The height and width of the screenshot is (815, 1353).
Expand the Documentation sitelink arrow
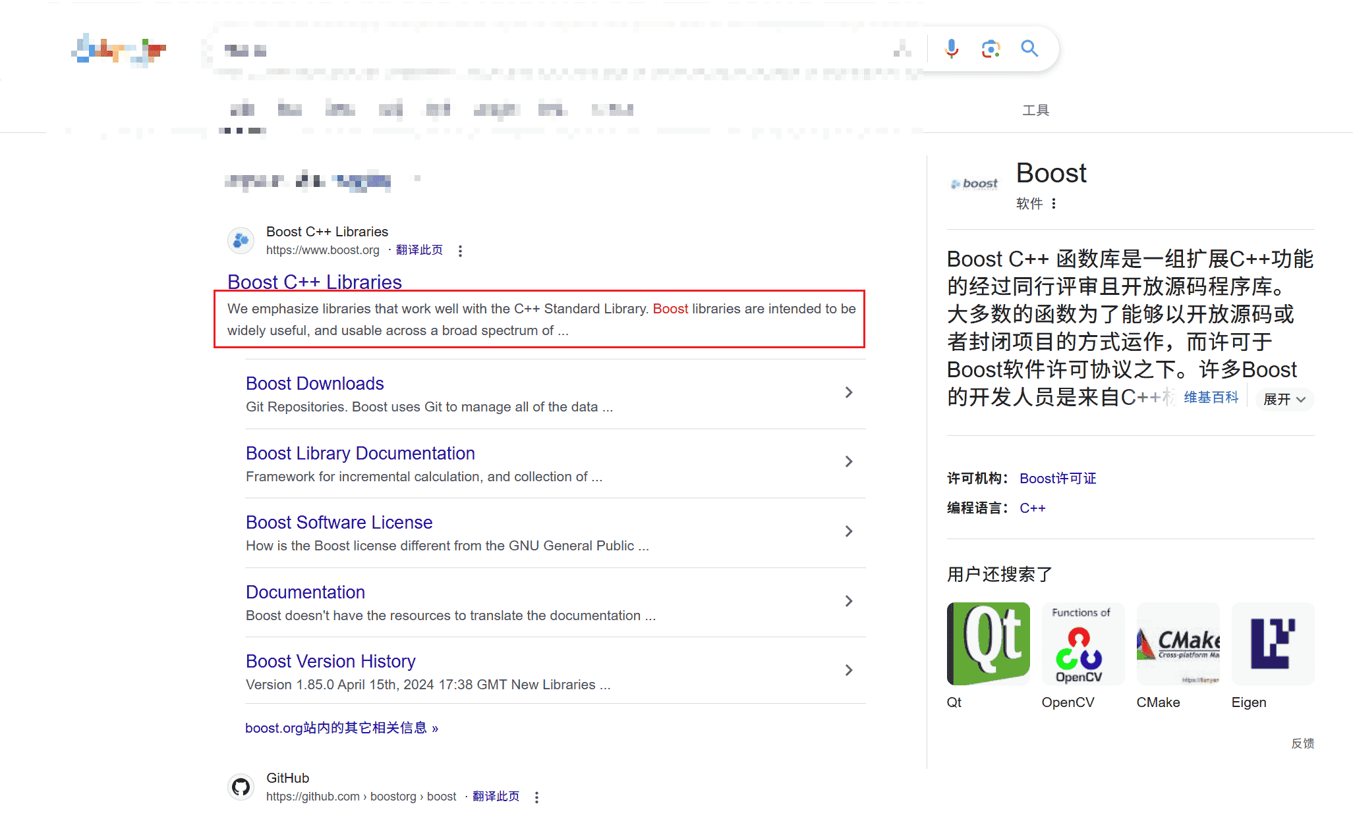[x=849, y=601]
